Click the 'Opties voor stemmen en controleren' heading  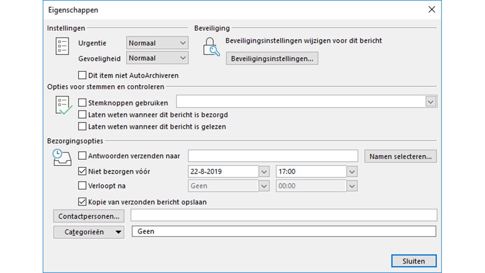point(106,87)
